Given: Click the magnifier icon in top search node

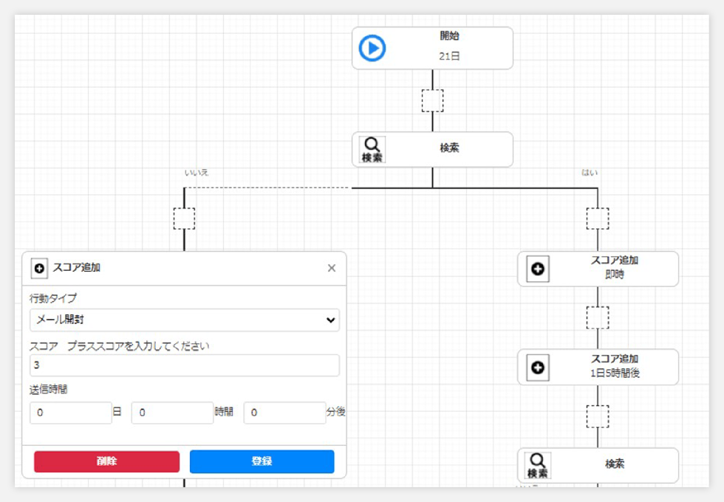Looking at the screenshot, I should click(x=372, y=149).
